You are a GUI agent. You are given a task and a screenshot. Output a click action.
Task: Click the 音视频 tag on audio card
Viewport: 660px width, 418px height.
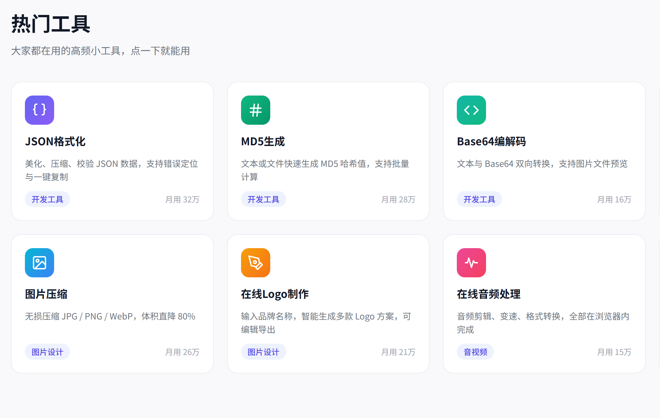coord(475,352)
